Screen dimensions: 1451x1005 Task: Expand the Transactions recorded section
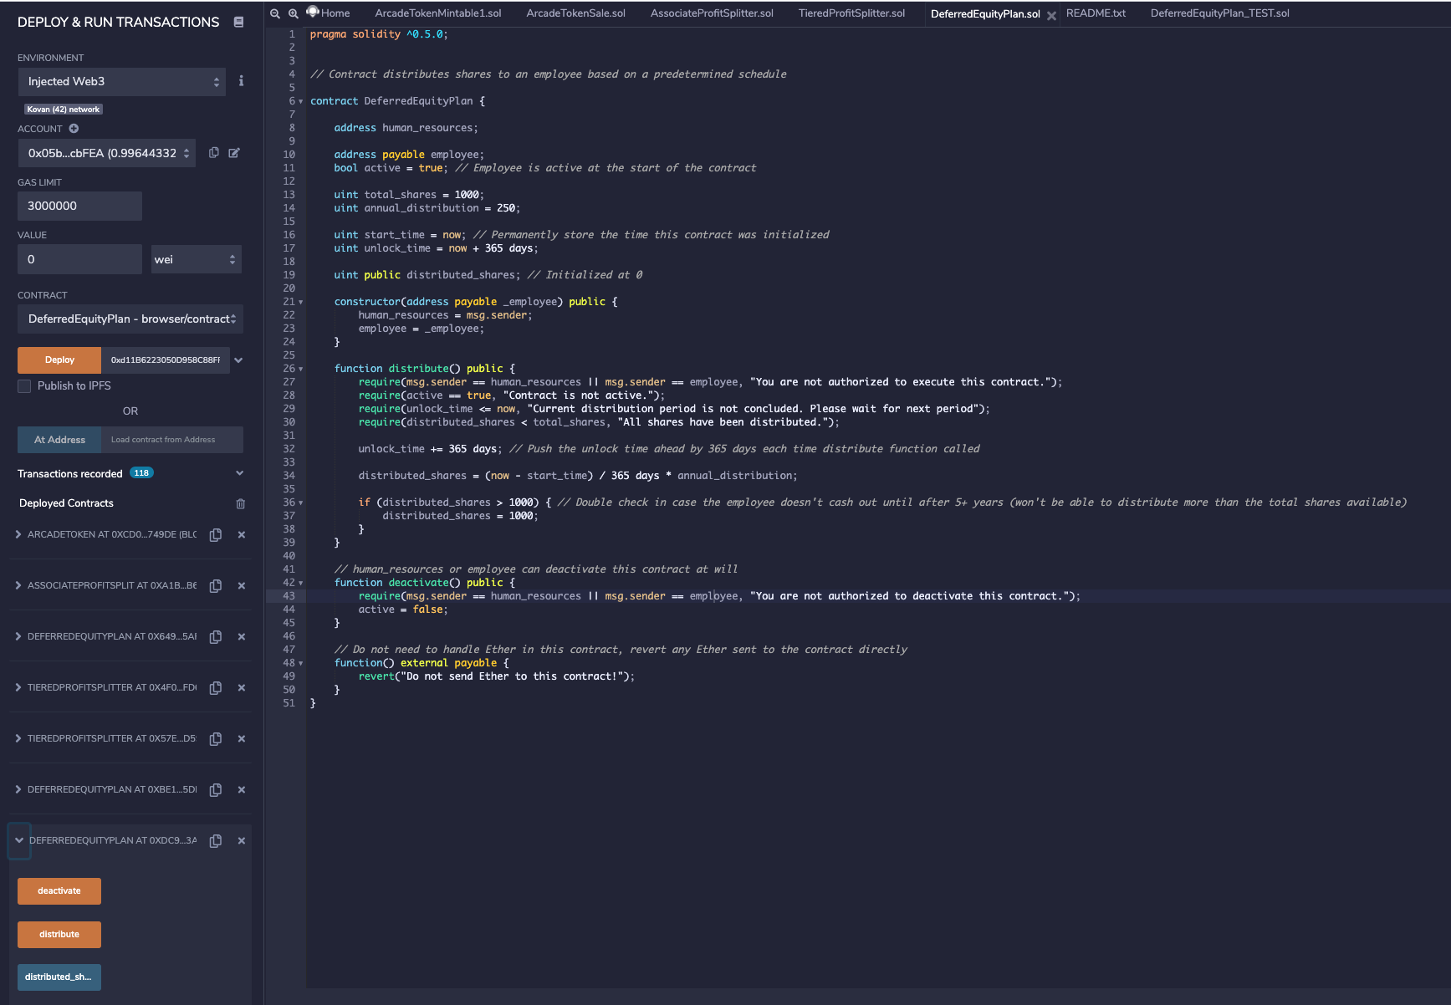click(240, 473)
